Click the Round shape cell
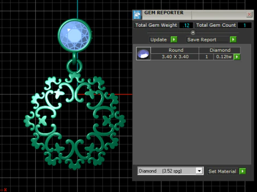257x192 pixels. [175, 50]
